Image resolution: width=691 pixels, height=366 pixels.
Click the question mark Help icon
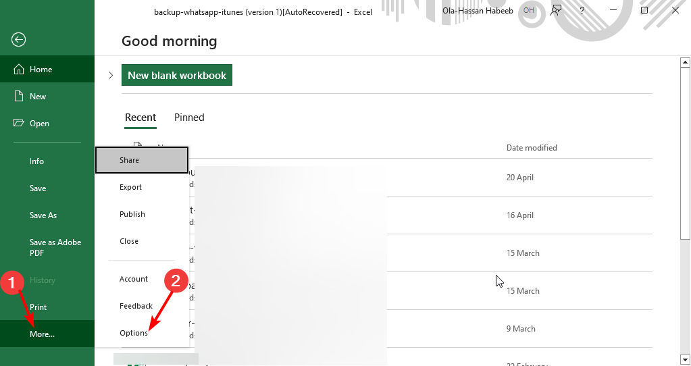(x=582, y=11)
